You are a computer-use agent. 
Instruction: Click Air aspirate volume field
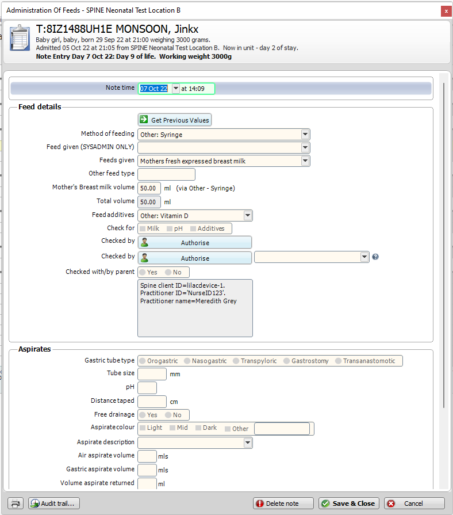[x=147, y=456]
